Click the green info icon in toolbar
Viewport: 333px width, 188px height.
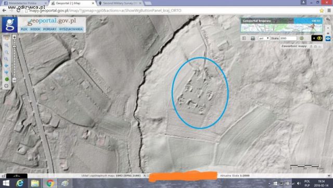(x=7, y=79)
